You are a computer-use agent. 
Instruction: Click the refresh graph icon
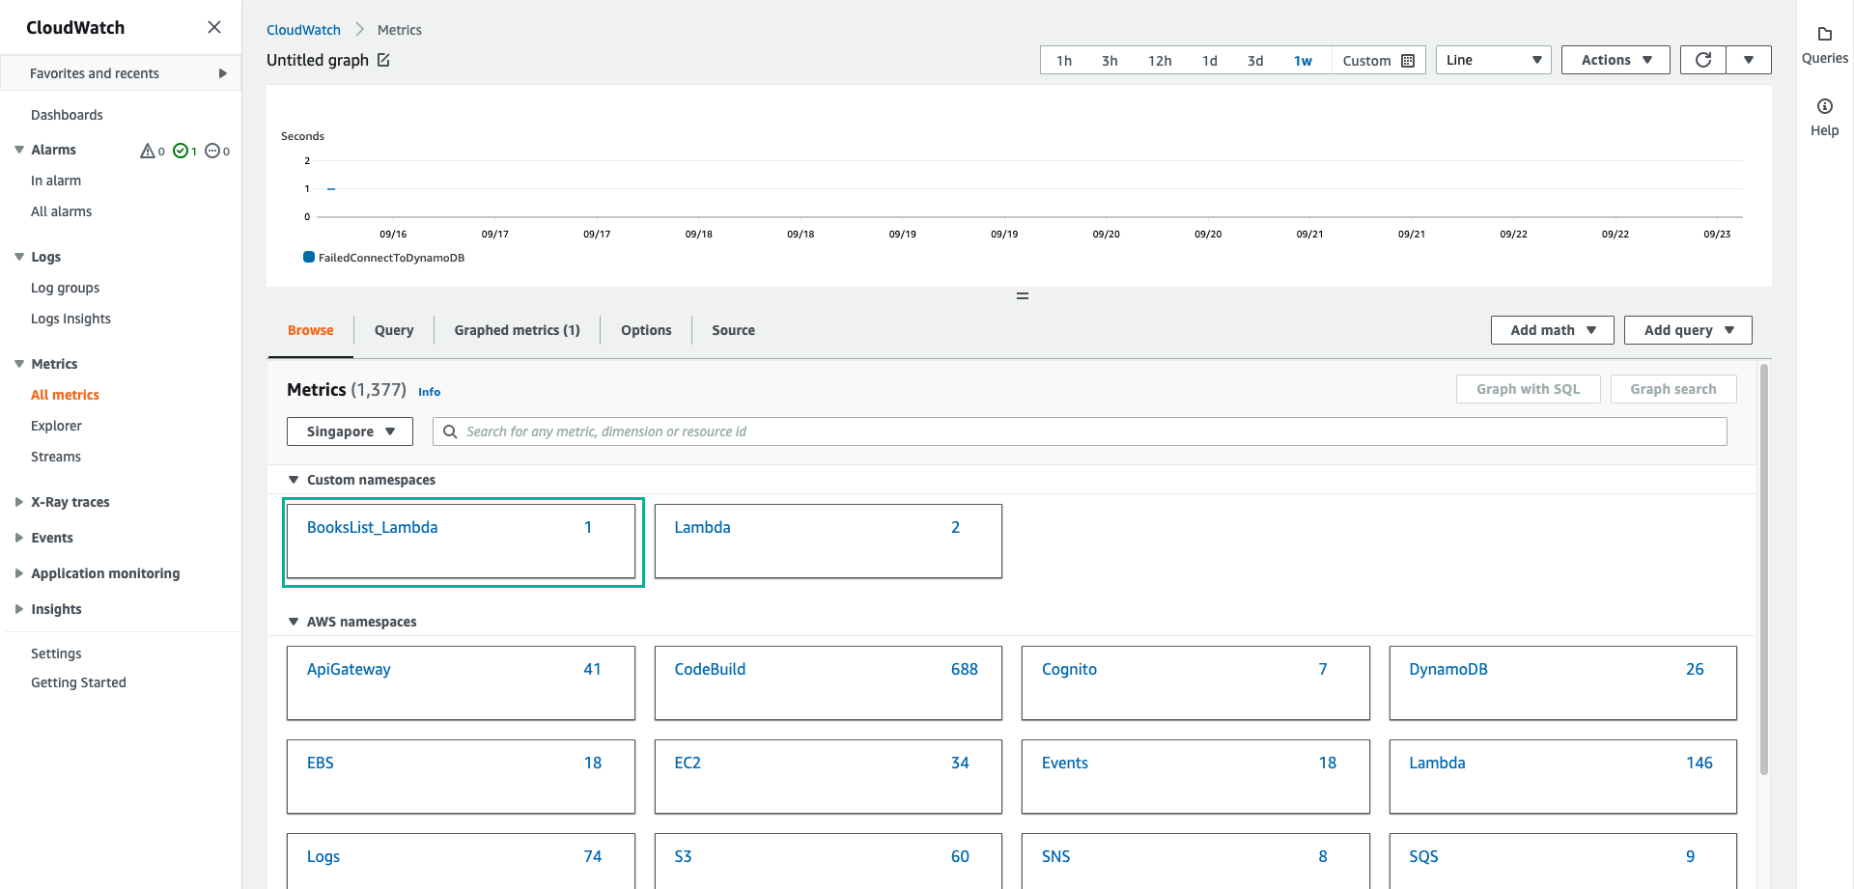[x=1703, y=60]
